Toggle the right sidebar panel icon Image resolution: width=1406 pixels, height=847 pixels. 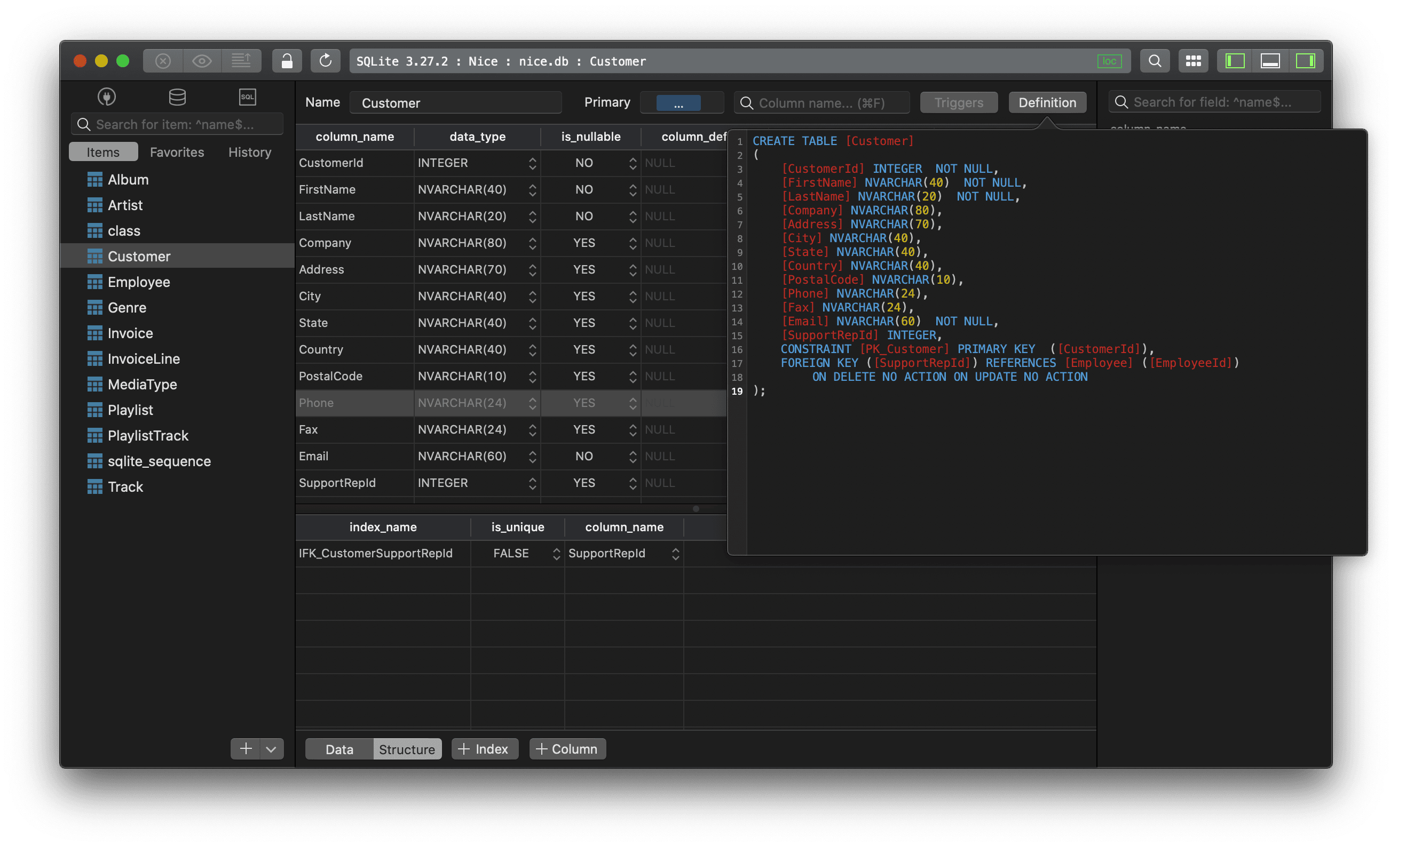pos(1306,60)
